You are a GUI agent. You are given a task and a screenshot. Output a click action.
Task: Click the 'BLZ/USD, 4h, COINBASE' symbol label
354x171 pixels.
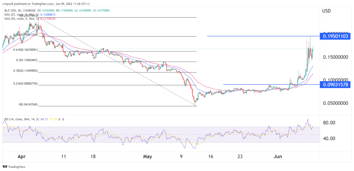19,10
